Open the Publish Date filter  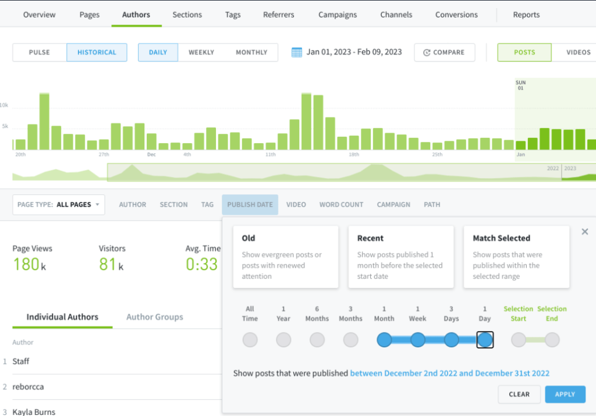[x=250, y=205]
